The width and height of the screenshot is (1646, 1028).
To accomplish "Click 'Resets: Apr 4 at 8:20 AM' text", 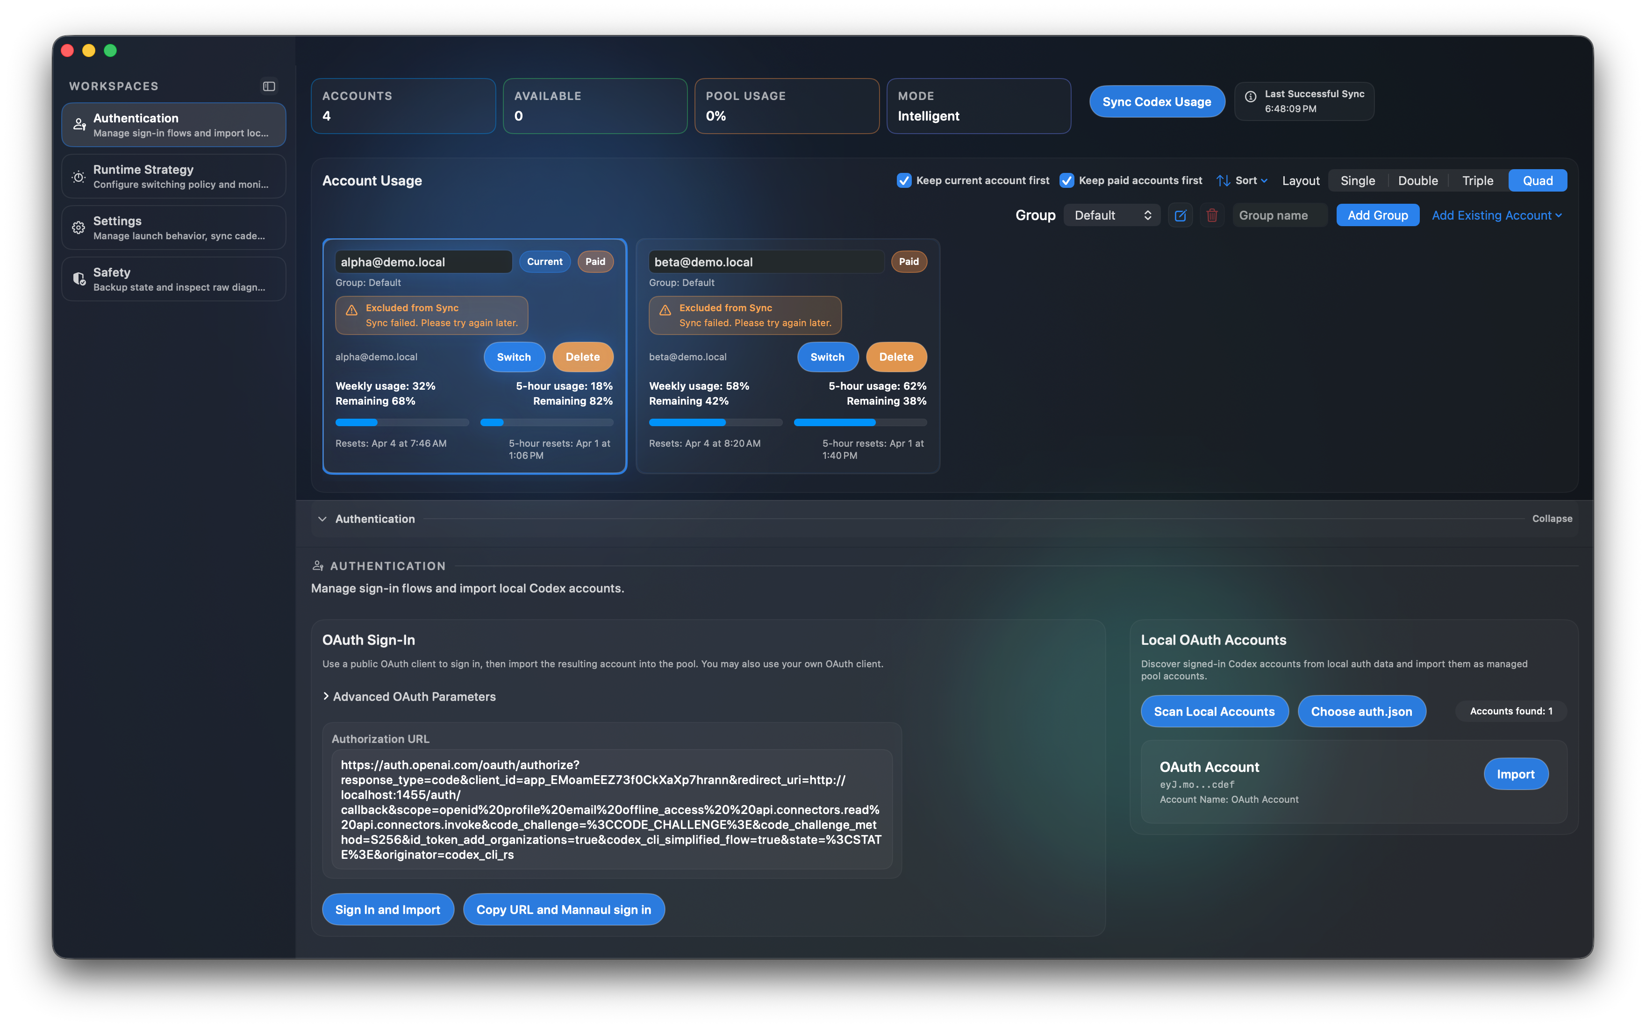I will point(704,443).
